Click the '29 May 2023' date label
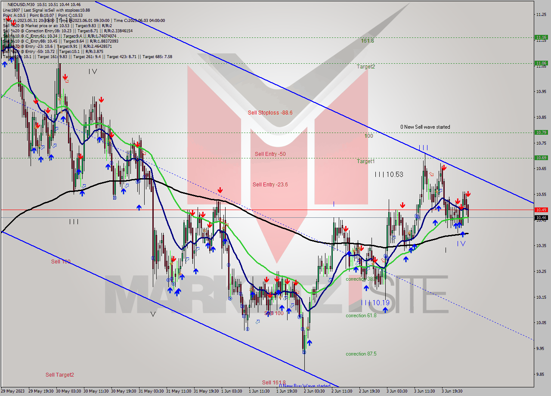The width and height of the screenshot is (551, 396). click(13, 391)
